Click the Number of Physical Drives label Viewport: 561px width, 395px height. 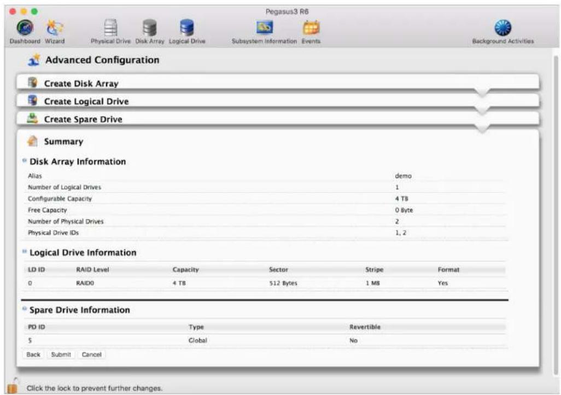pos(66,222)
